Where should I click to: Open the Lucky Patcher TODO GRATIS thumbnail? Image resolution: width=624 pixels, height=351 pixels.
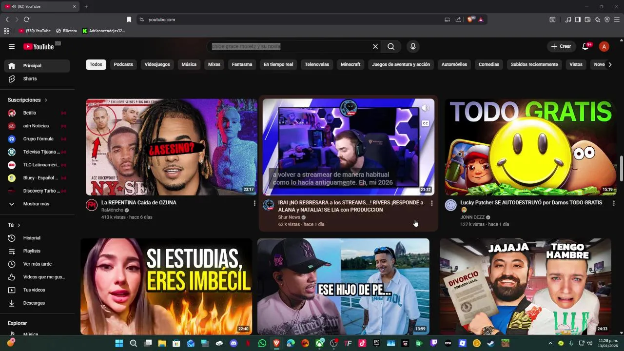[530, 147]
